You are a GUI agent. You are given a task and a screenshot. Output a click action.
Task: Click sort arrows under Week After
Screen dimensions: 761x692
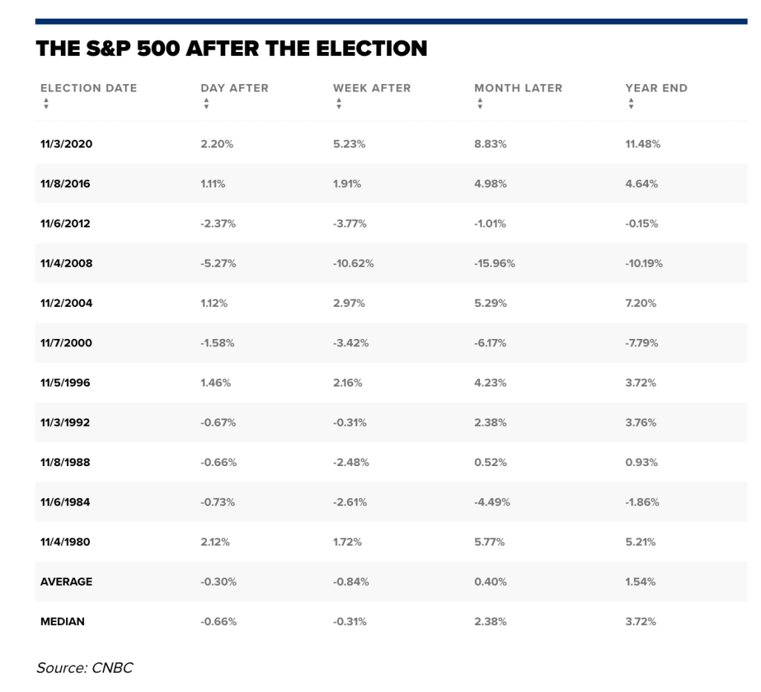[338, 104]
